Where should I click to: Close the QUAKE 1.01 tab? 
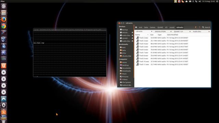click(x=190, y=31)
